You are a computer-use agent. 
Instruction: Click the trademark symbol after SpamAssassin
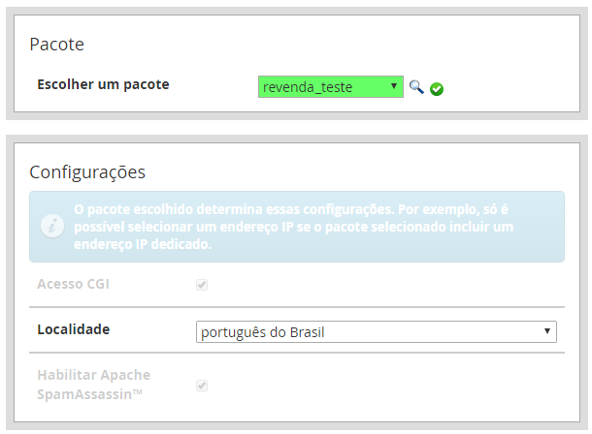(x=138, y=392)
